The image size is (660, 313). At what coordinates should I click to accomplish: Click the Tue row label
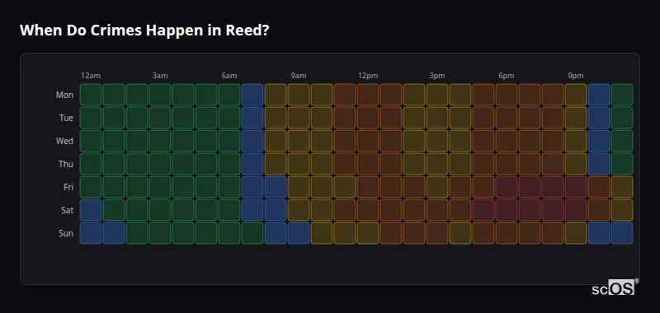66,118
